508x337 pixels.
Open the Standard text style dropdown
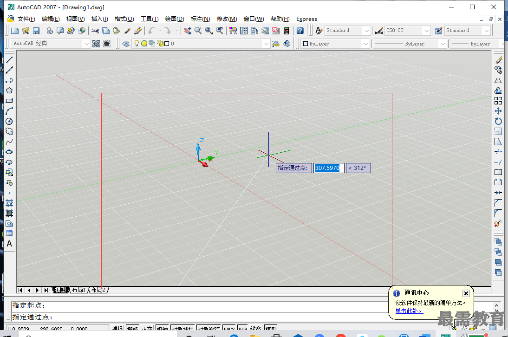click(x=366, y=31)
